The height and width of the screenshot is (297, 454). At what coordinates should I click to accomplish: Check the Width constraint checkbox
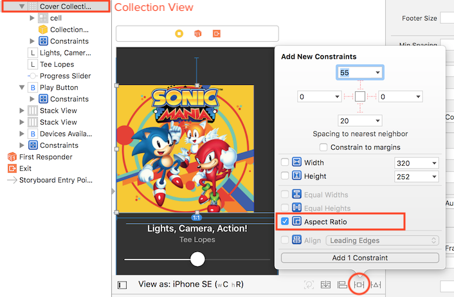[x=285, y=162]
